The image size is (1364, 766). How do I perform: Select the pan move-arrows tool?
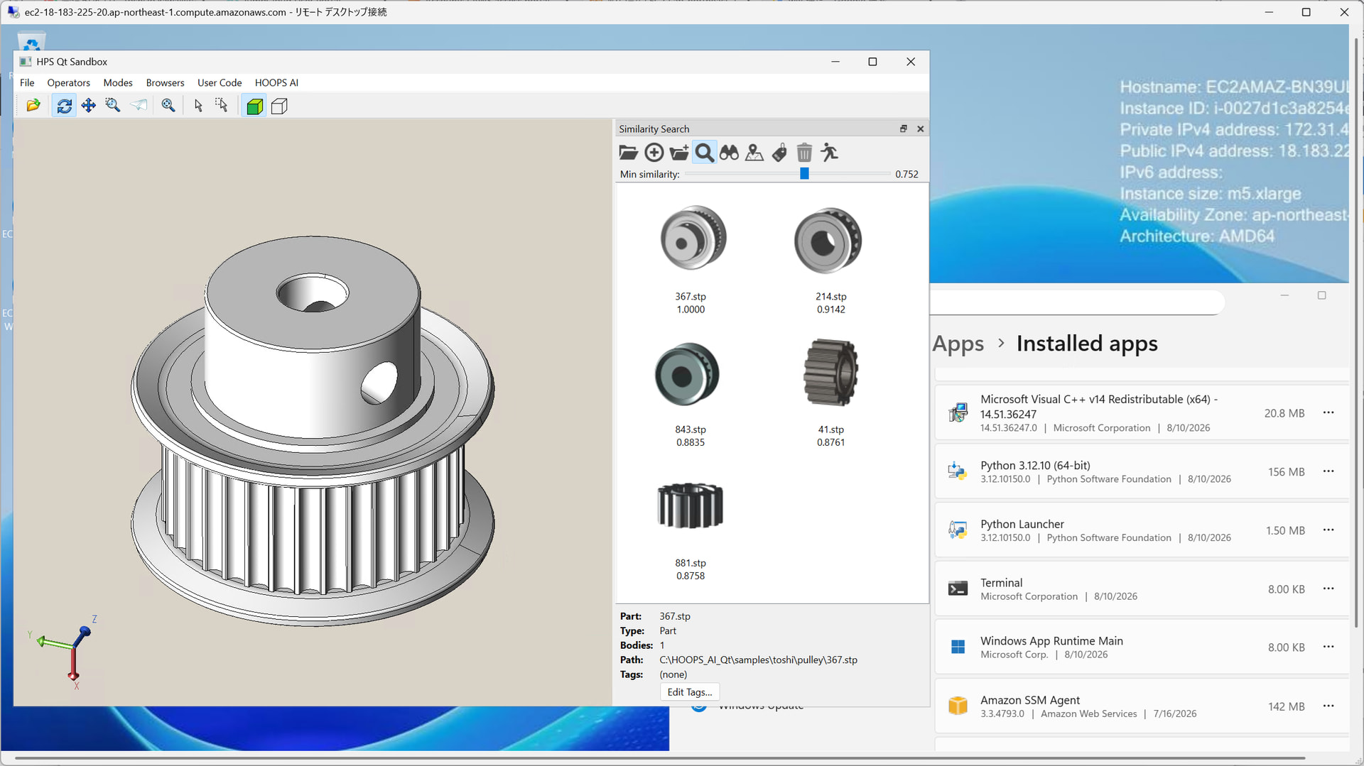pyautogui.click(x=88, y=106)
